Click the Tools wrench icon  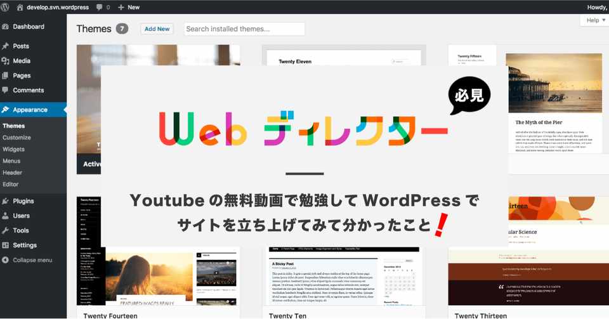(x=5, y=230)
